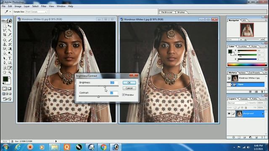Select the Type tool
Image resolution: width=269 pixels, height=151 pixels.
[10, 58]
